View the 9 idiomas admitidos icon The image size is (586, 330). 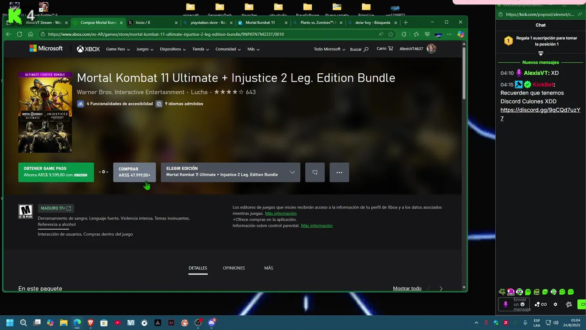(x=159, y=104)
